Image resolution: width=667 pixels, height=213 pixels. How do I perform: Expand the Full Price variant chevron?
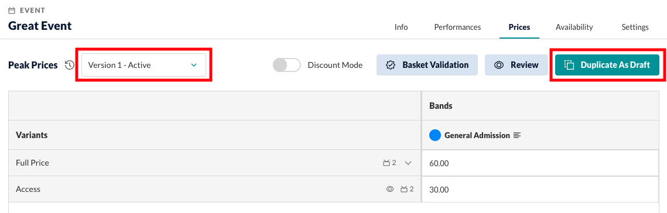point(408,163)
